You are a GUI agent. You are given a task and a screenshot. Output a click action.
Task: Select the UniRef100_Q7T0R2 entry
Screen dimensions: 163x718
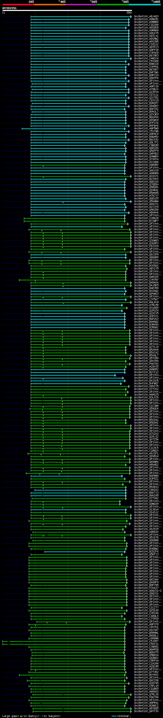click(146, 672)
